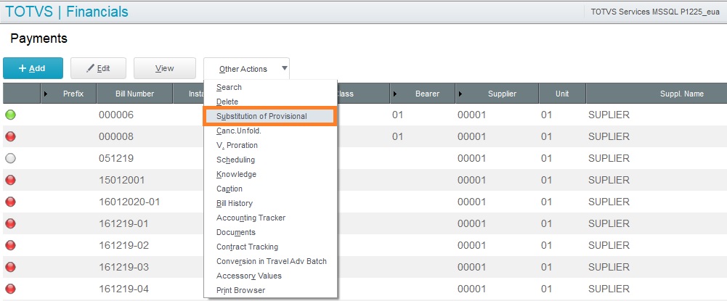
Task: Click Supplier 00001 in row 051219
Action: pos(471,158)
